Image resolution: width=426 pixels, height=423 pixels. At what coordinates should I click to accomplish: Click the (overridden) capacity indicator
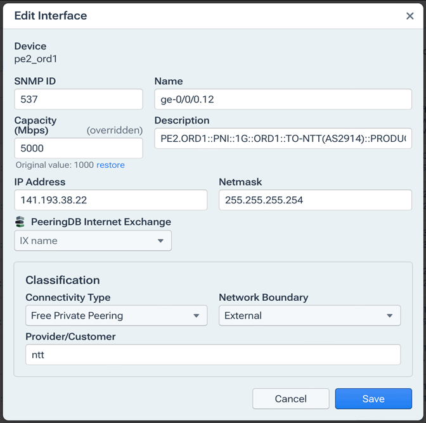[114, 130]
